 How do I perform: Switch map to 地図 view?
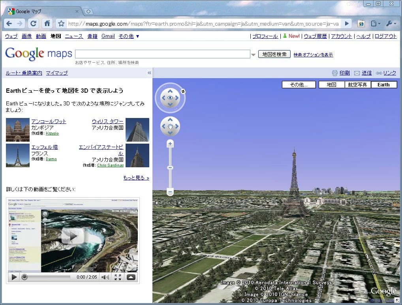[331, 84]
